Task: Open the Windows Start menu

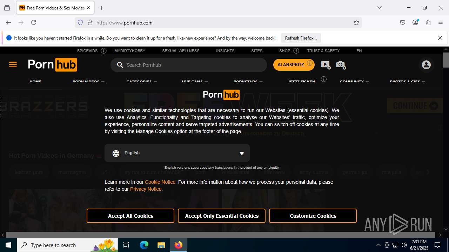Action: 8,245
